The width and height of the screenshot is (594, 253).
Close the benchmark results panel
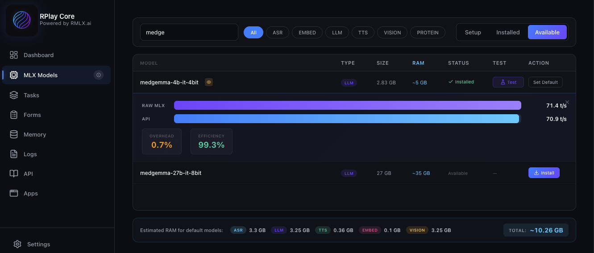[x=567, y=102]
